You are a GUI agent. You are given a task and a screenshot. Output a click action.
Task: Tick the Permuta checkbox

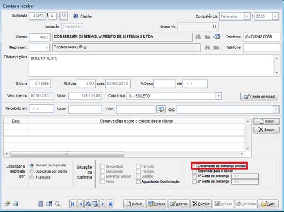click(x=138, y=166)
